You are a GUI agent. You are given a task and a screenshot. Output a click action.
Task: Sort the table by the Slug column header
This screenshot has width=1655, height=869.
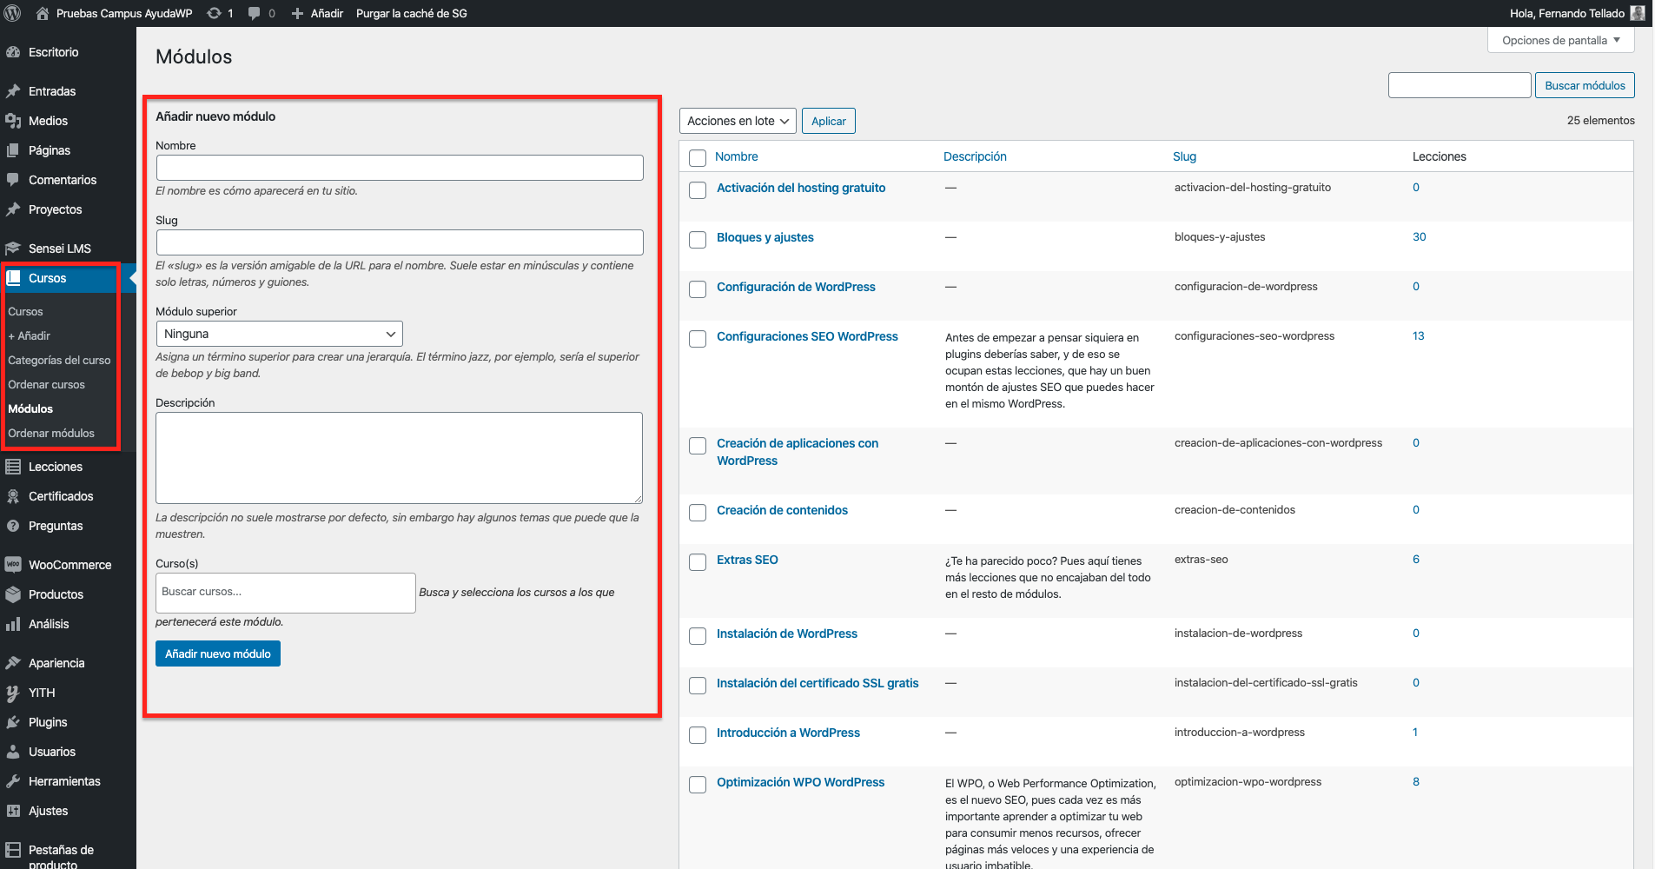click(1184, 156)
